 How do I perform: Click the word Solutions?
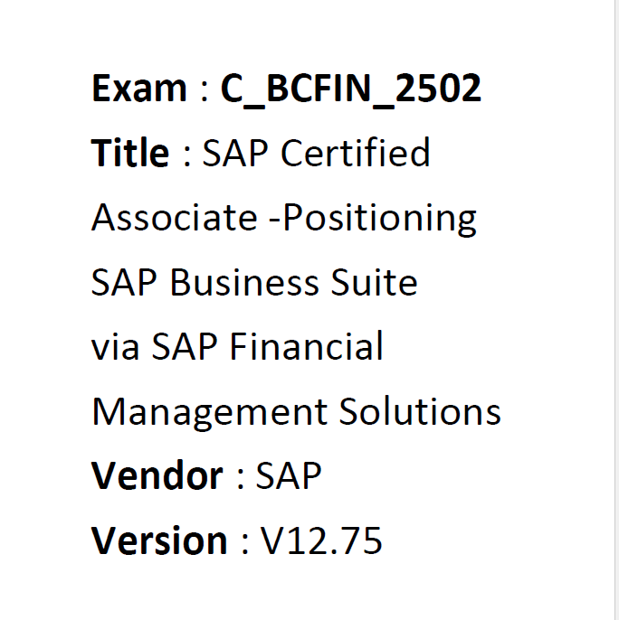tap(420, 411)
